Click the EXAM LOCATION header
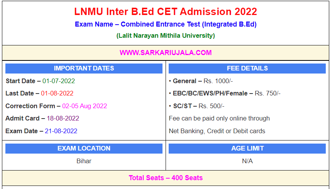The width and height of the screenshot is (330, 189). pyautogui.click(x=84, y=149)
